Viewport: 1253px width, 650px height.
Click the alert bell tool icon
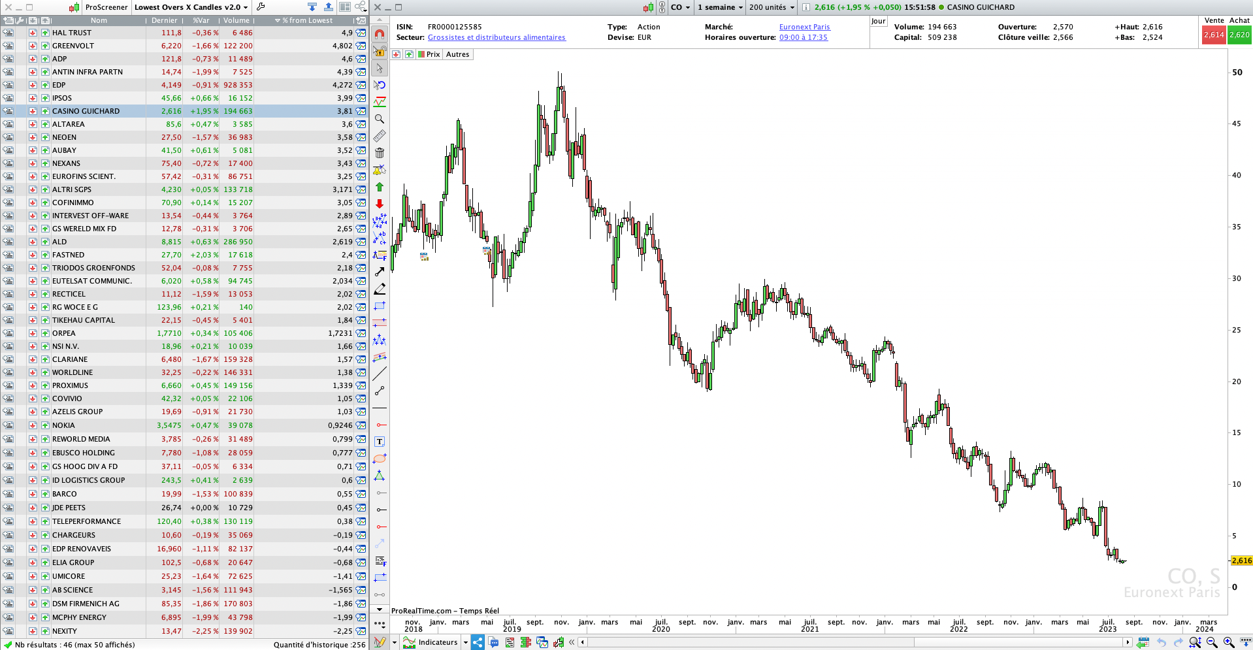[380, 170]
